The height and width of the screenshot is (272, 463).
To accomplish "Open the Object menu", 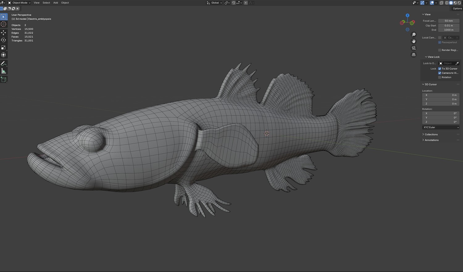I will tap(65, 3).
